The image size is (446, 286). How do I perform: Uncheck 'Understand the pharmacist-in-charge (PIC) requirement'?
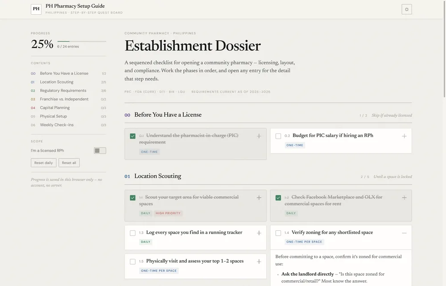click(132, 136)
